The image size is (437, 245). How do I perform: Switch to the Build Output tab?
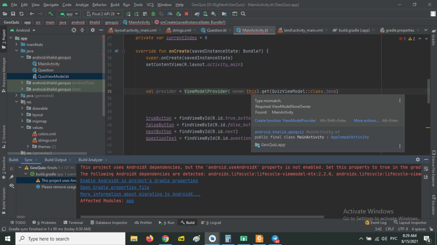pos(55,160)
